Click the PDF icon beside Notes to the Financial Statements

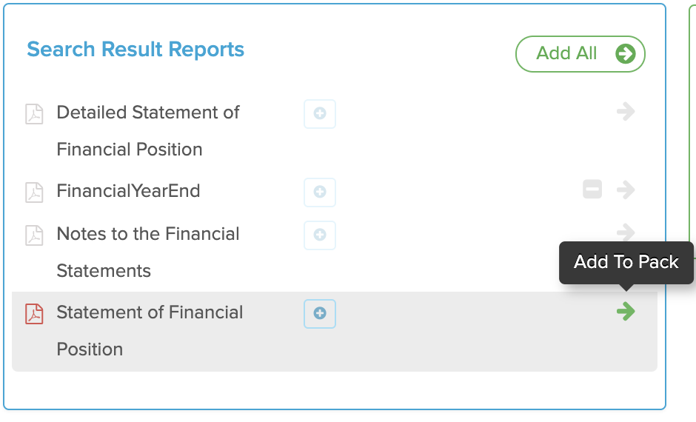point(34,235)
